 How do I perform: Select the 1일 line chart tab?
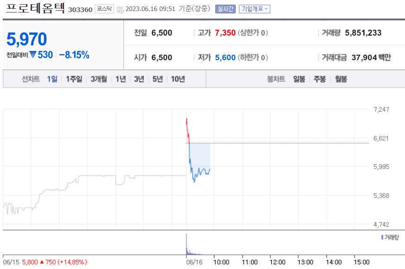click(52, 79)
